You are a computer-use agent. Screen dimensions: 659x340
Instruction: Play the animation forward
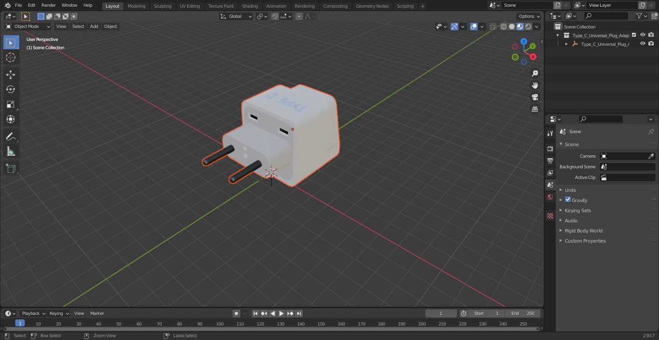(x=281, y=313)
